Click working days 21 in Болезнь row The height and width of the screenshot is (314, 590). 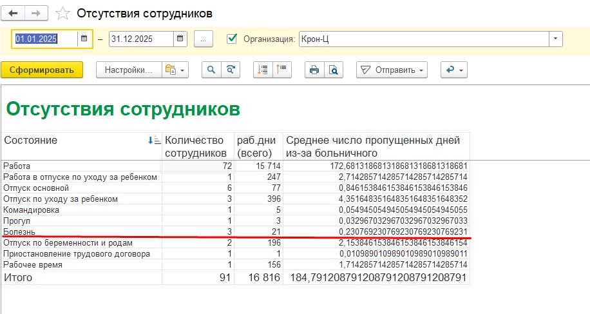(276, 231)
